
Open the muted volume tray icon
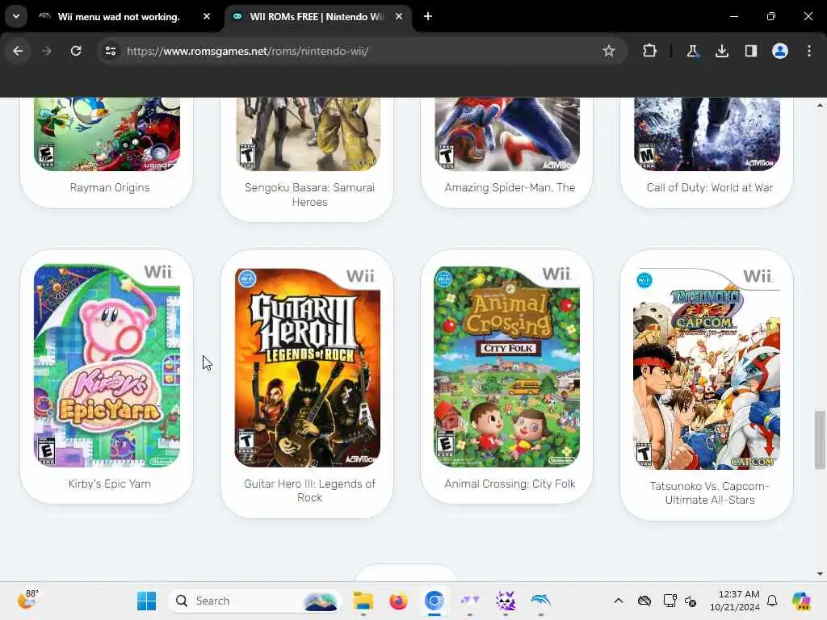[691, 601]
